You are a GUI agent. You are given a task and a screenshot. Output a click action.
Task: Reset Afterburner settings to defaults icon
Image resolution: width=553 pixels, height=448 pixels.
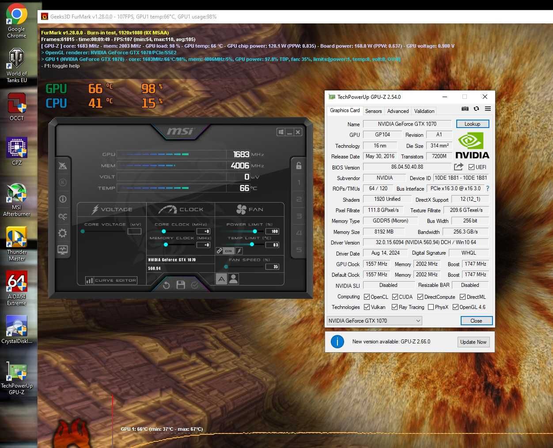coord(166,285)
